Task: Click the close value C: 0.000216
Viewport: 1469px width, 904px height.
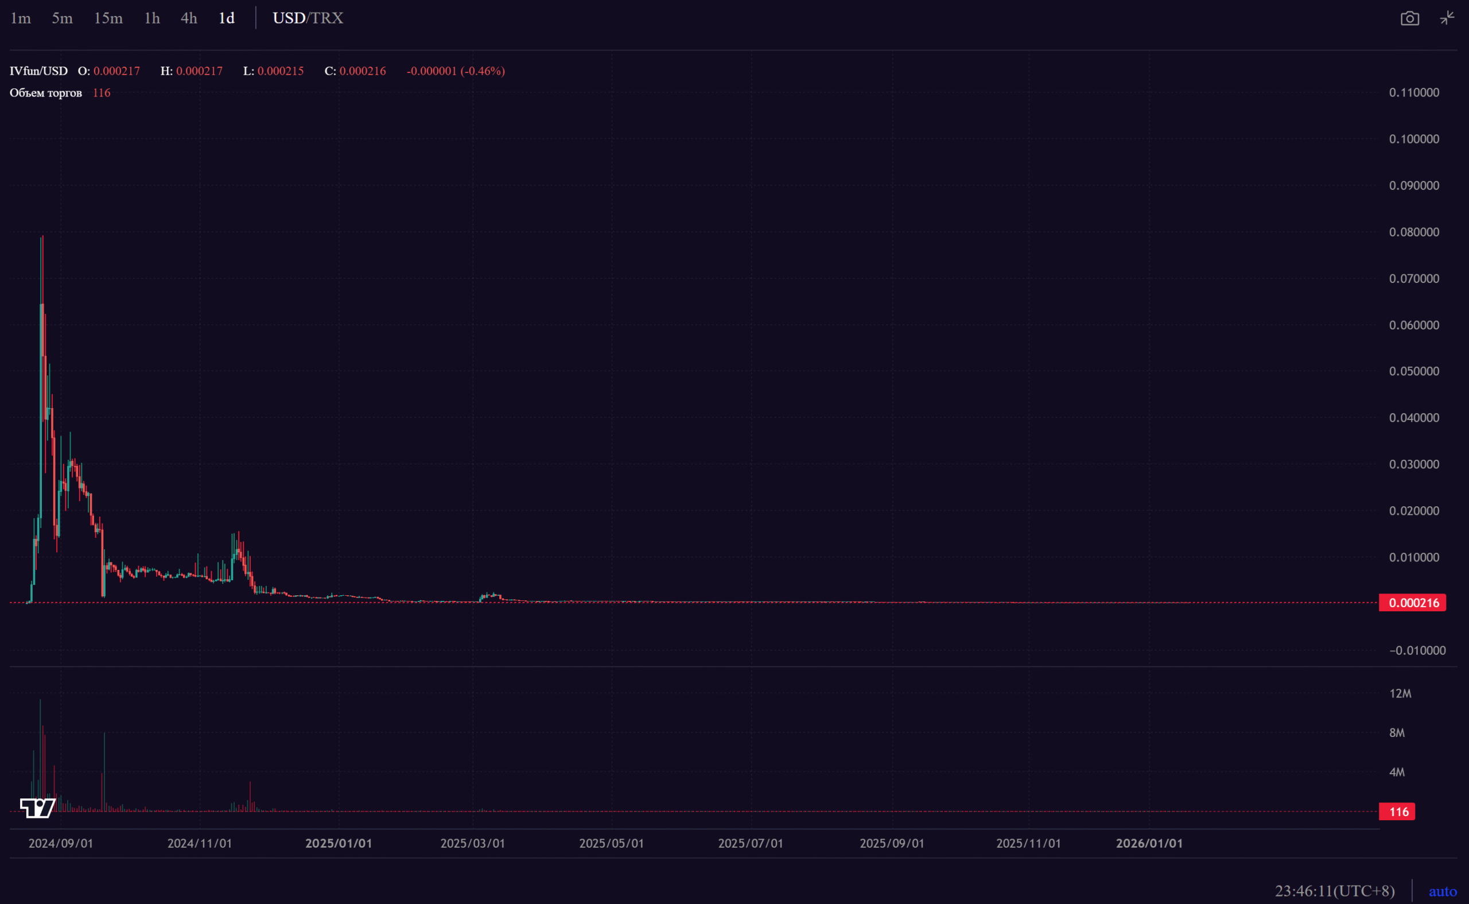Action: pyautogui.click(x=355, y=71)
